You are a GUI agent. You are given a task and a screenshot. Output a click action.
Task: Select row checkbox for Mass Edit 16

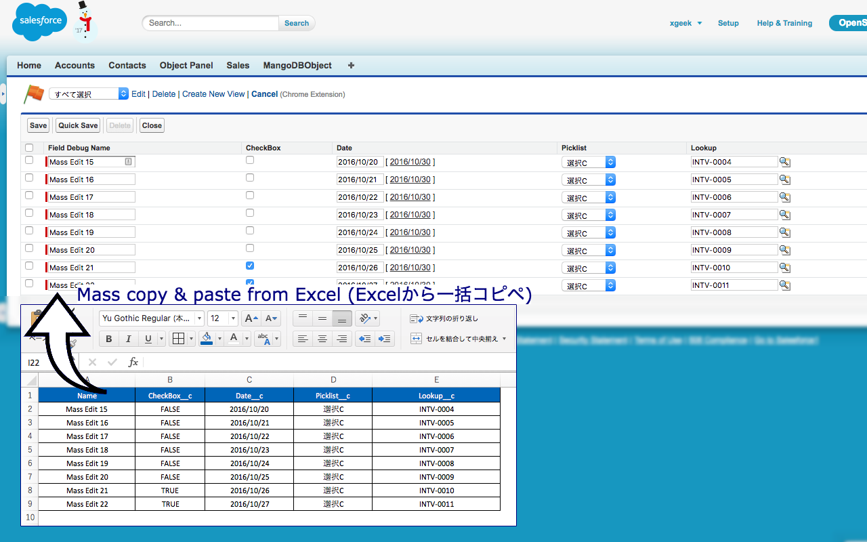click(29, 178)
